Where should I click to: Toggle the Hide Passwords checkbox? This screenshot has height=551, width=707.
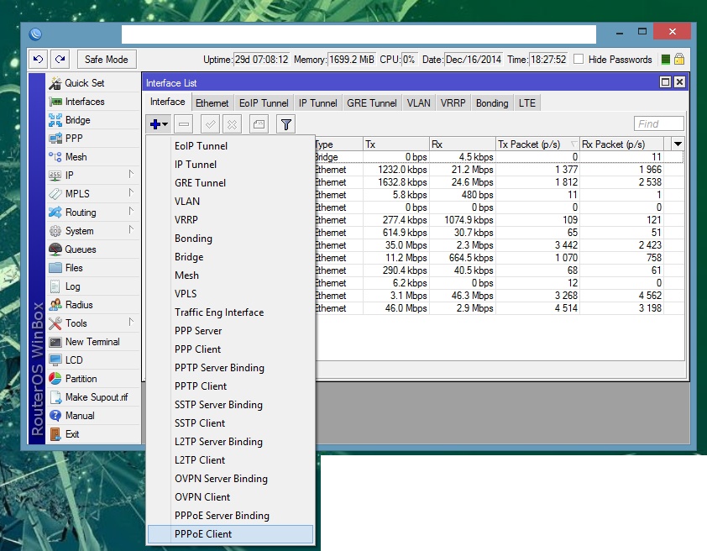click(x=579, y=60)
